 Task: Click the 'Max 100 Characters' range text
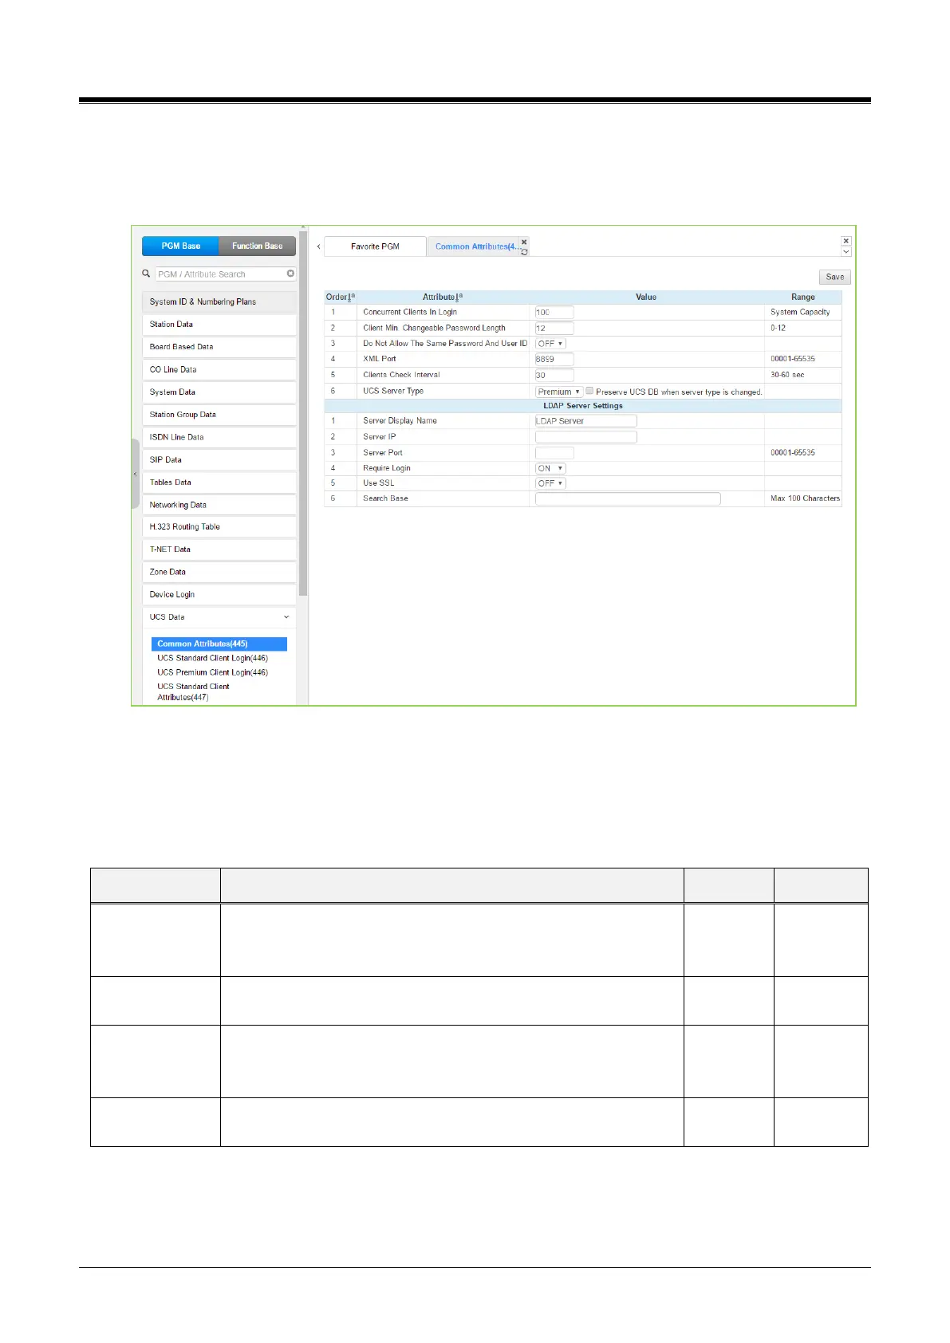click(805, 498)
